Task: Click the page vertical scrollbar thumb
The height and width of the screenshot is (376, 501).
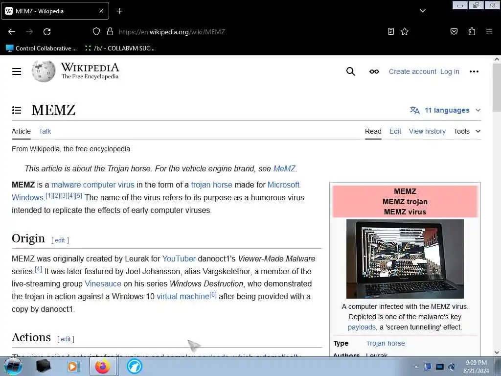Action: click(x=497, y=88)
